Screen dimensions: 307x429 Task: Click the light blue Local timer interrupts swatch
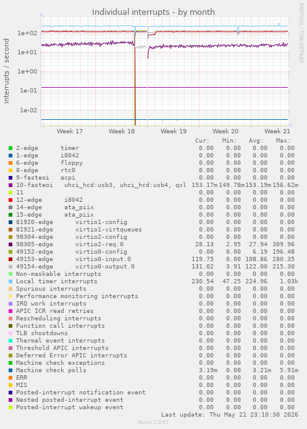click(x=11, y=281)
